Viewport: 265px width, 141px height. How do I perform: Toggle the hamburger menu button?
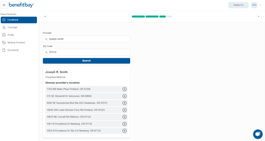[x=4, y=5]
